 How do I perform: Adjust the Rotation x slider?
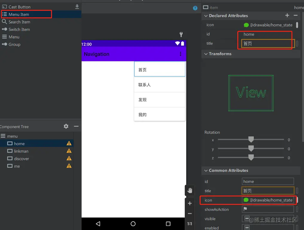tap(251, 139)
